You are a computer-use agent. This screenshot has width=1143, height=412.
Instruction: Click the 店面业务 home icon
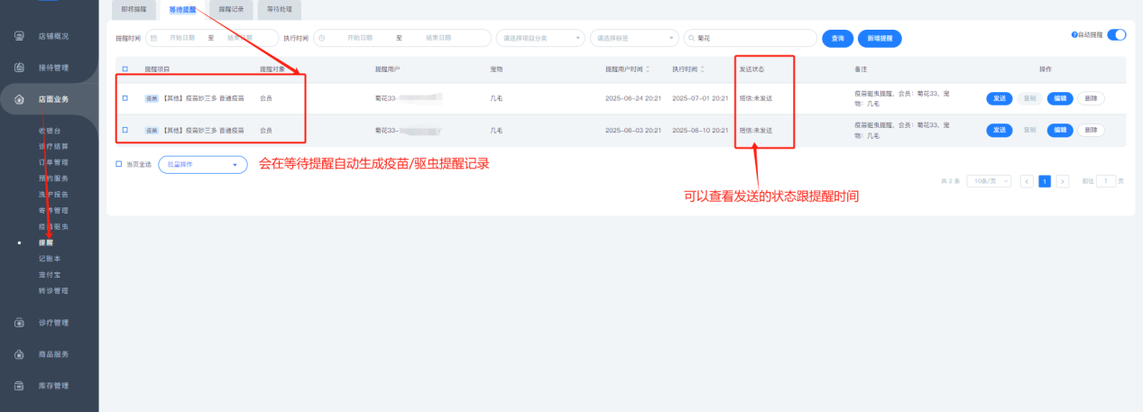(19, 99)
